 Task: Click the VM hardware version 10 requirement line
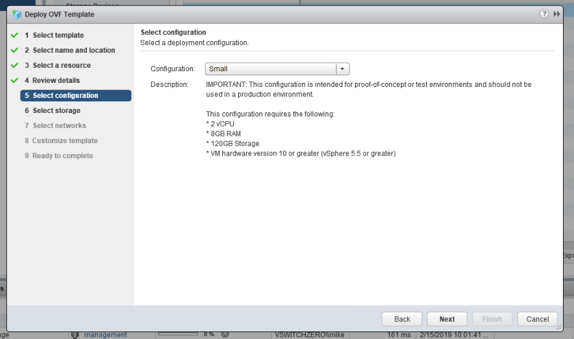pos(300,153)
